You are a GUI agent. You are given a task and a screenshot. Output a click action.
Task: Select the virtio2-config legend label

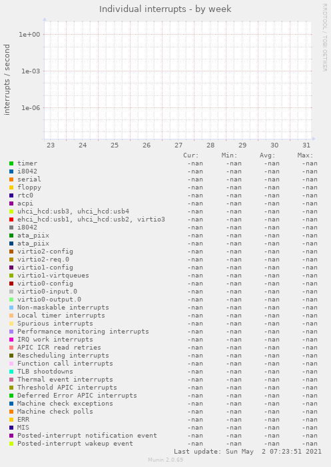[45, 252]
